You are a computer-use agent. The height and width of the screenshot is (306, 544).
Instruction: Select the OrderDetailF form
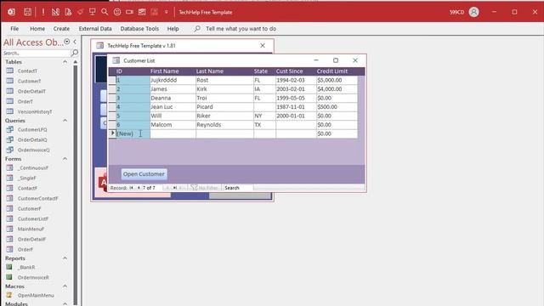(31, 240)
